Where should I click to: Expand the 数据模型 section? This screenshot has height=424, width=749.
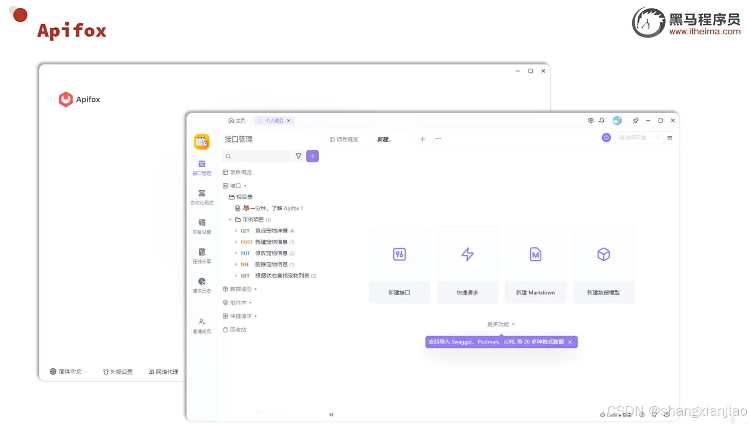click(x=256, y=289)
